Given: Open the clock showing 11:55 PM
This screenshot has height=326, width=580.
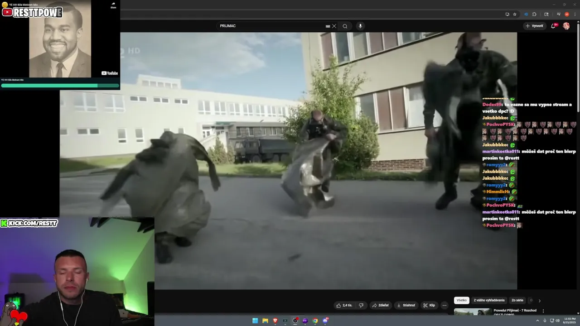Looking at the screenshot, I should click(569, 321).
